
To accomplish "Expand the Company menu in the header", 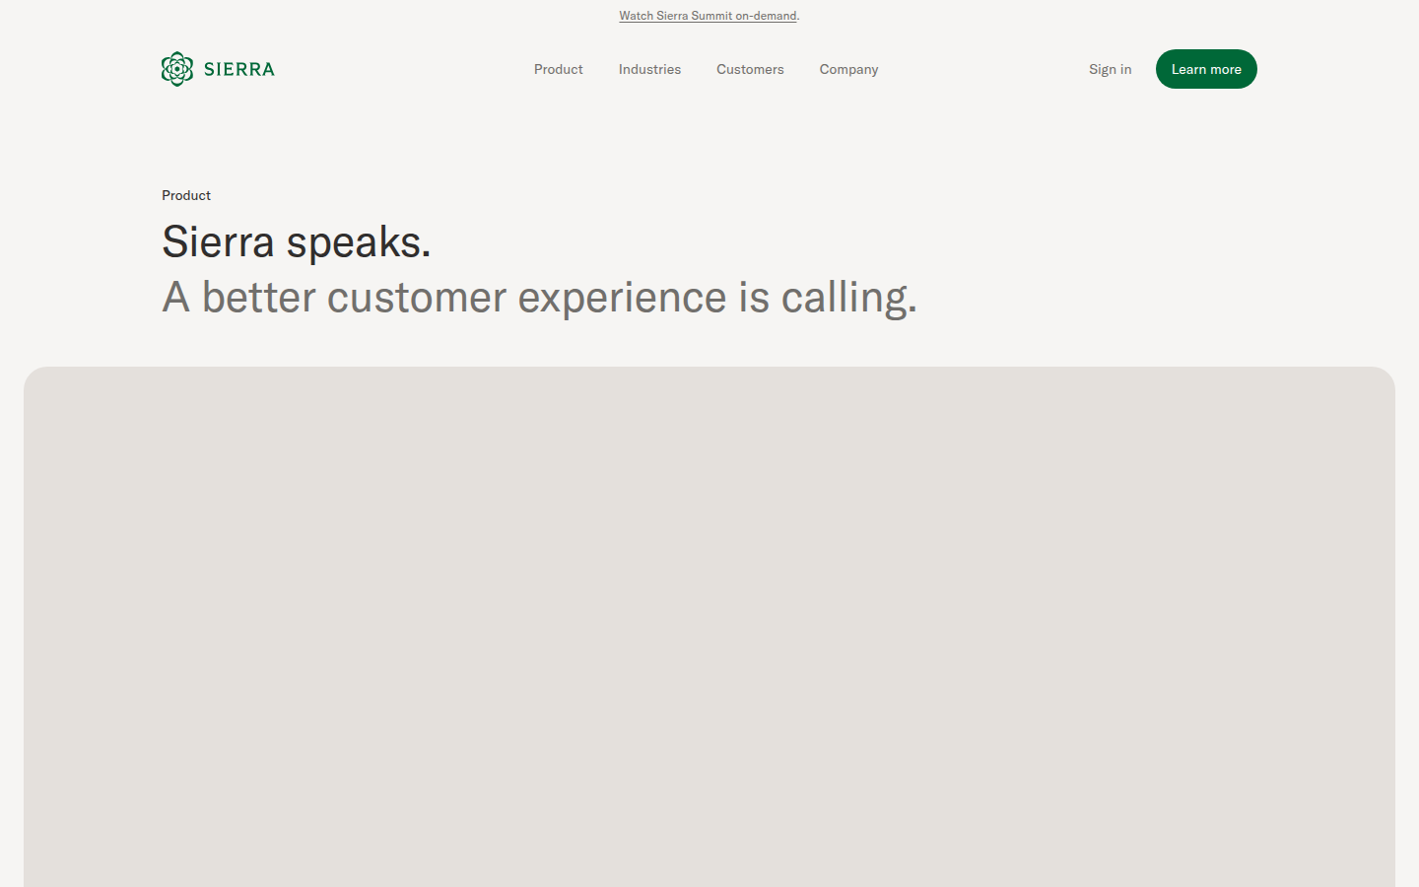I will [848, 69].
